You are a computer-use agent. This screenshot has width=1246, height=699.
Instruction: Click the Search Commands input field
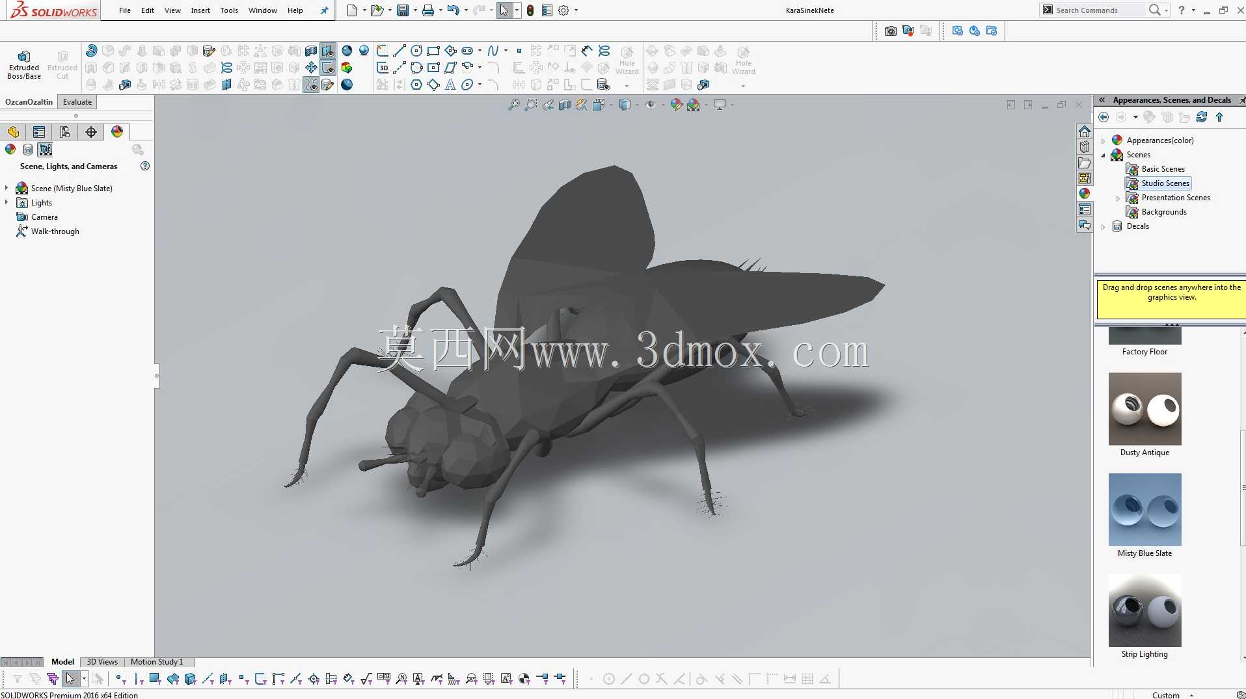[1100, 10]
